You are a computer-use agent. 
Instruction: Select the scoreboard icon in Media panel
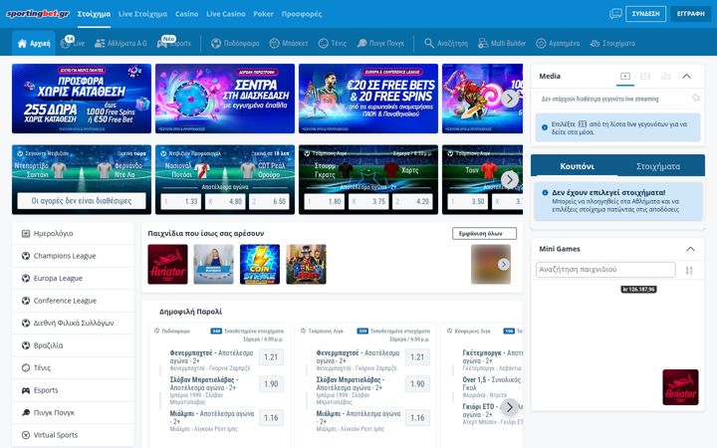pos(645,77)
